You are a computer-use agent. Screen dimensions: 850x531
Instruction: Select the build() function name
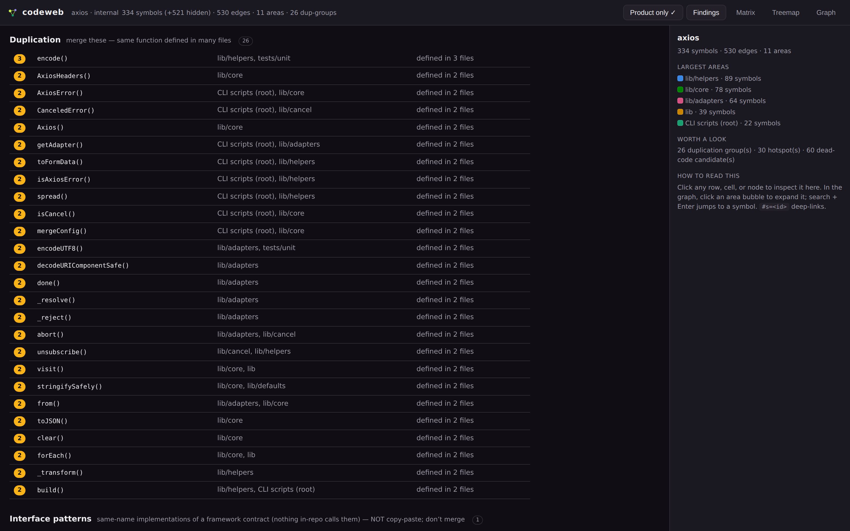pos(50,490)
